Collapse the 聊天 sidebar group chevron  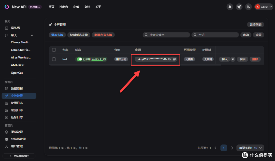32,35
